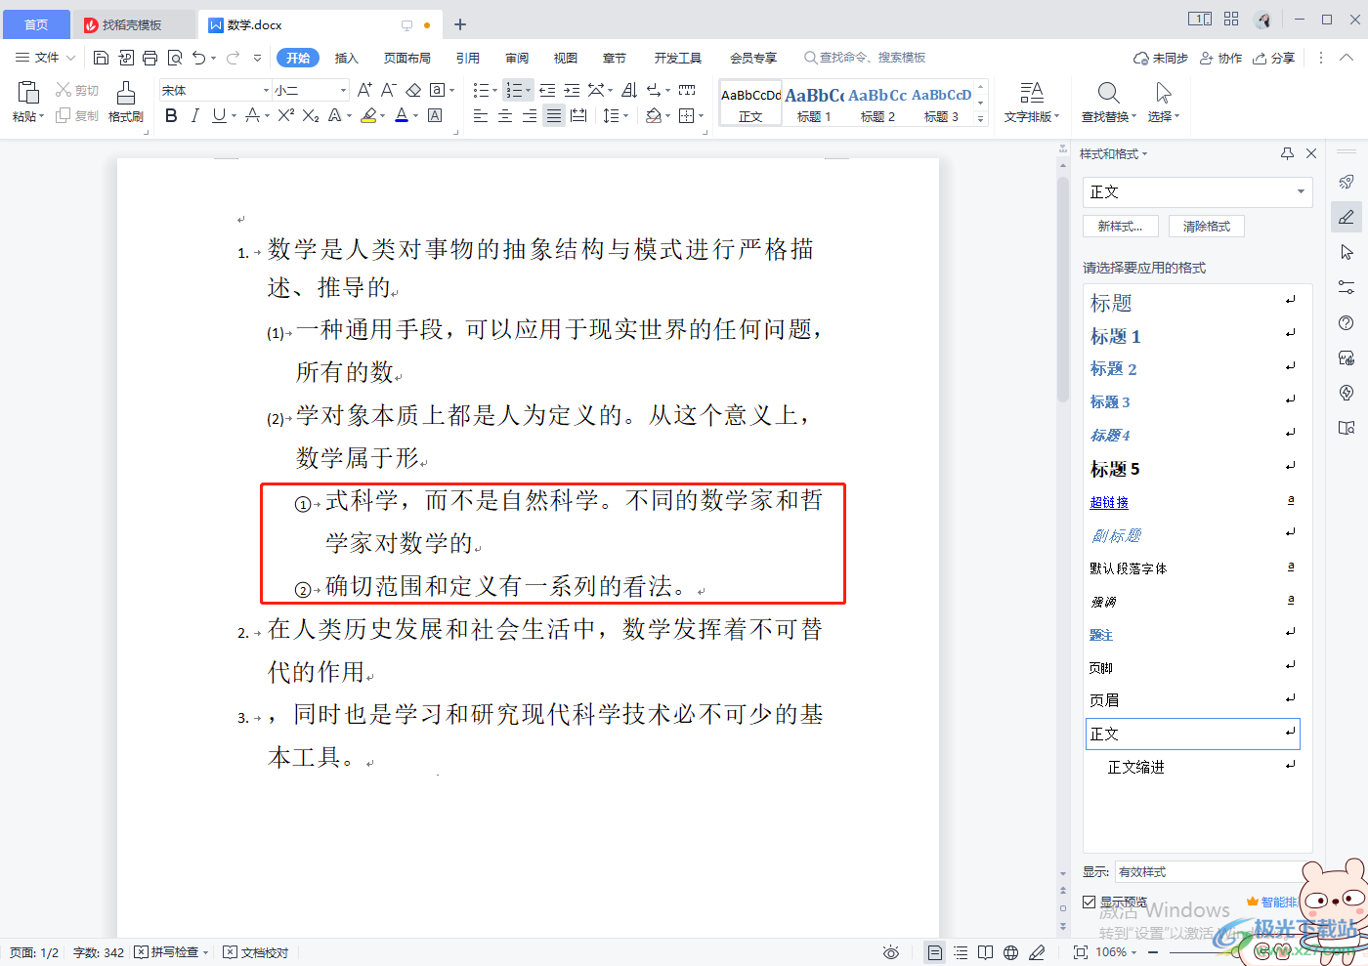Increase font size with A+ icon
The image size is (1368, 966).
coord(364,90)
